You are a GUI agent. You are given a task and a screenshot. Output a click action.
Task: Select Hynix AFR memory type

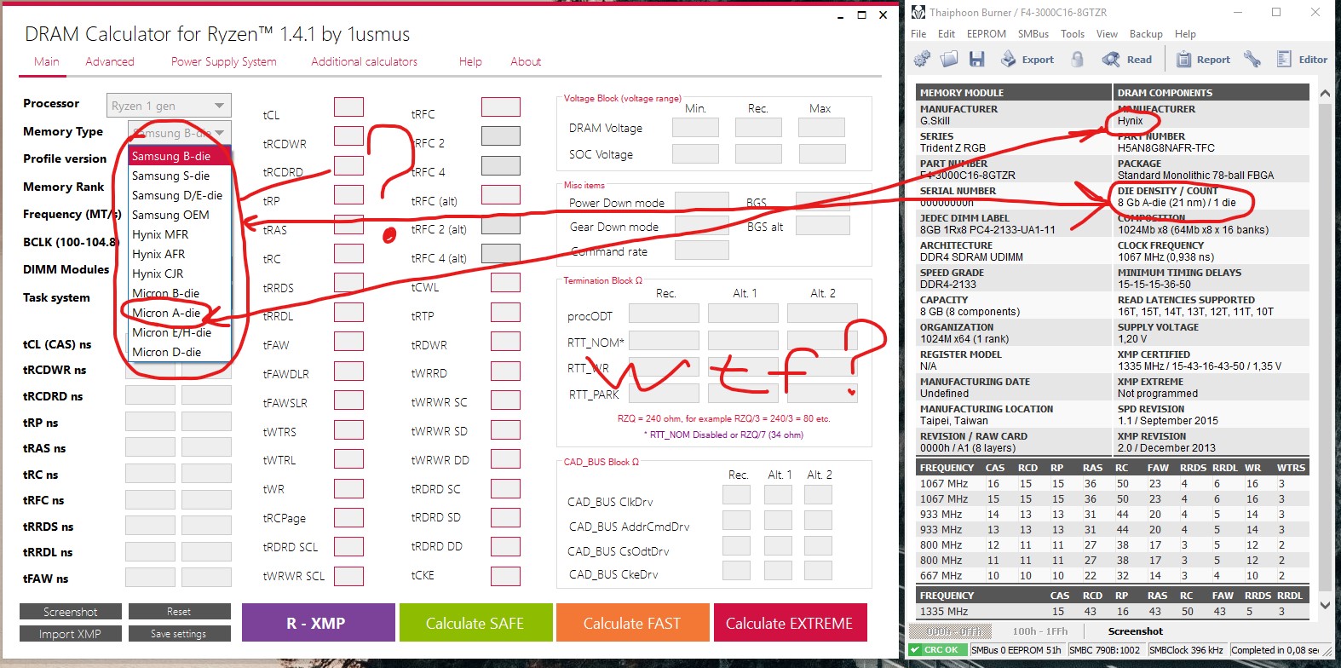180,254
